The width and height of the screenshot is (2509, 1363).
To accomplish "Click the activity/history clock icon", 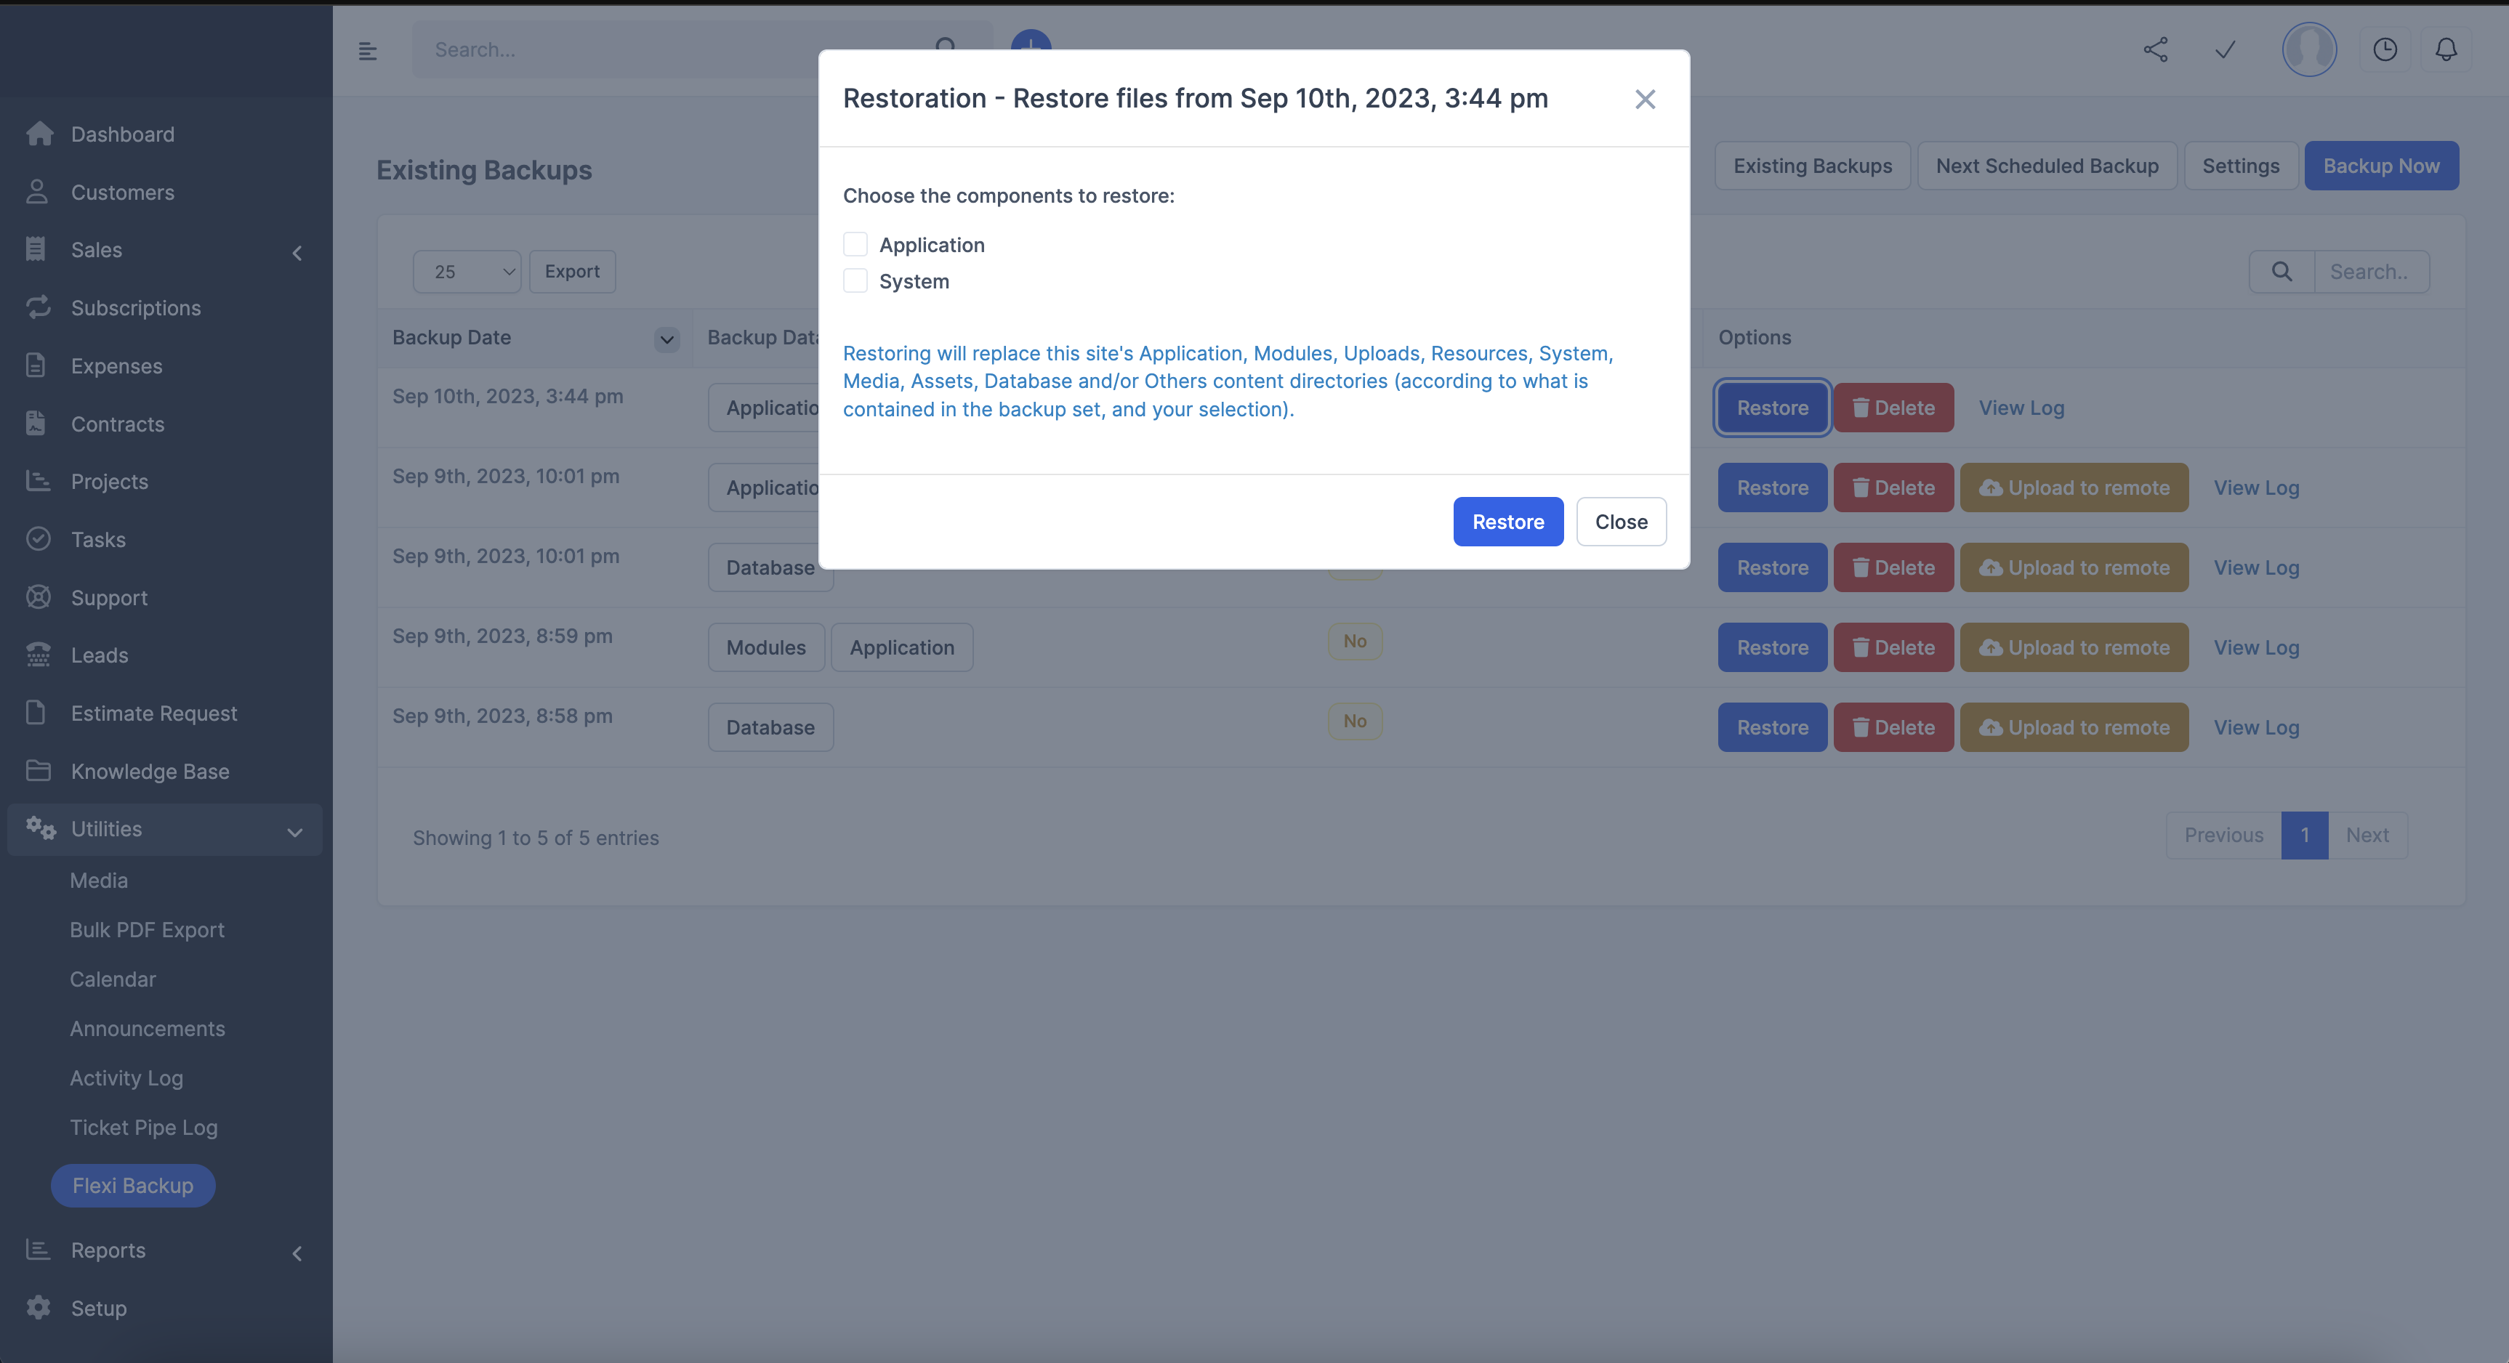I will (x=2385, y=49).
